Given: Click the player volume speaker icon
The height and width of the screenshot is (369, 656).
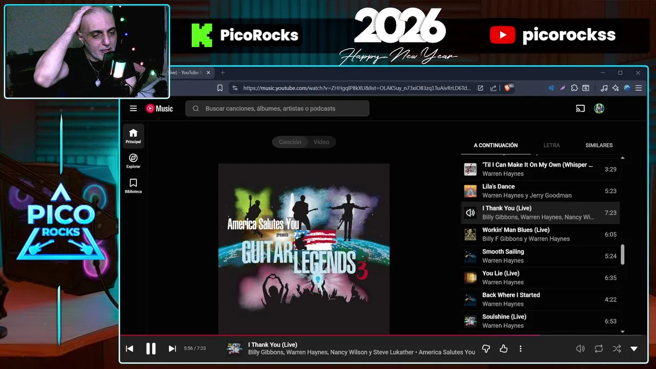Looking at the screenshot, I should pyautogui.click(x=580, y=349).
